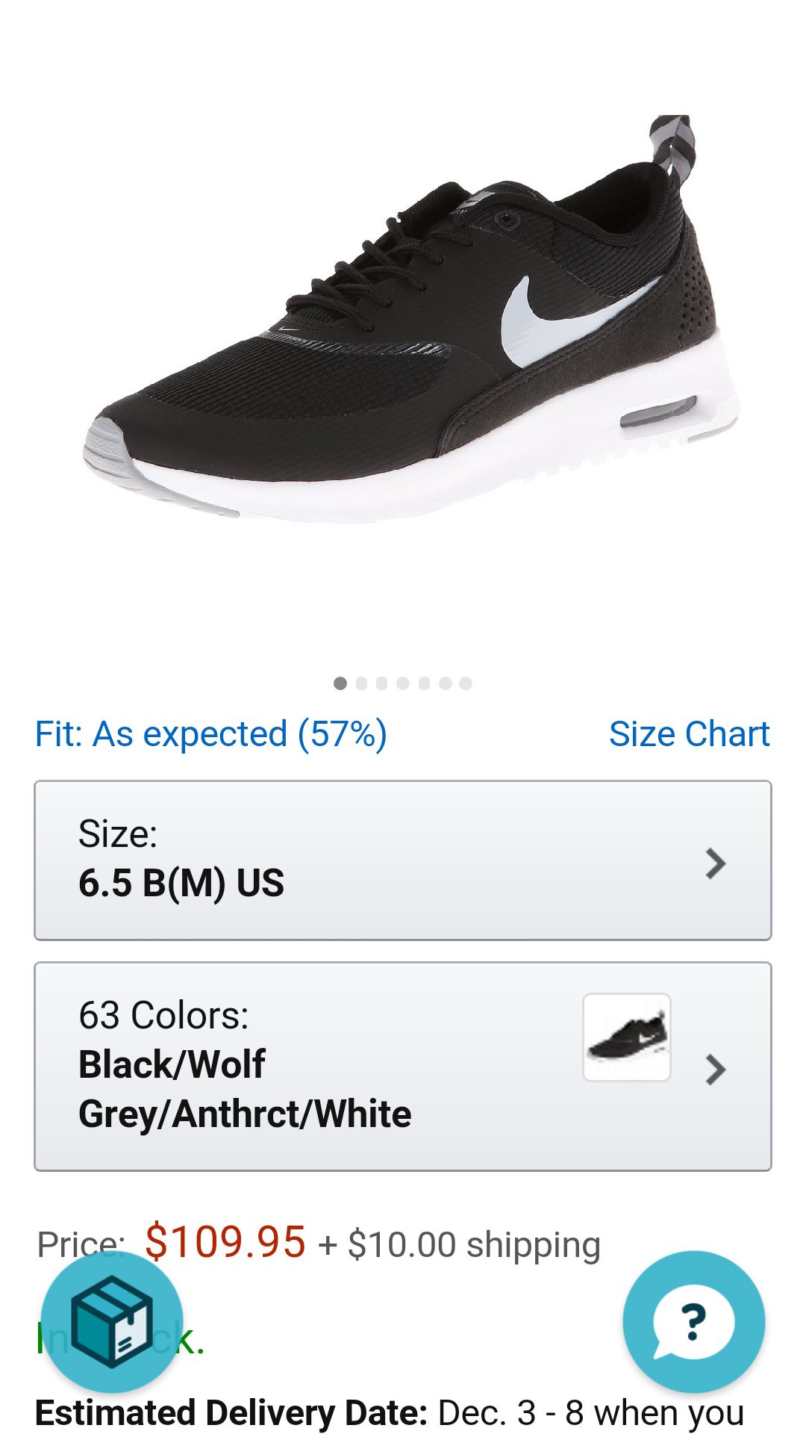Jump to fifth image carousel dot
Viewport: 806px width, 1434px height.
(x=424, y=683)
